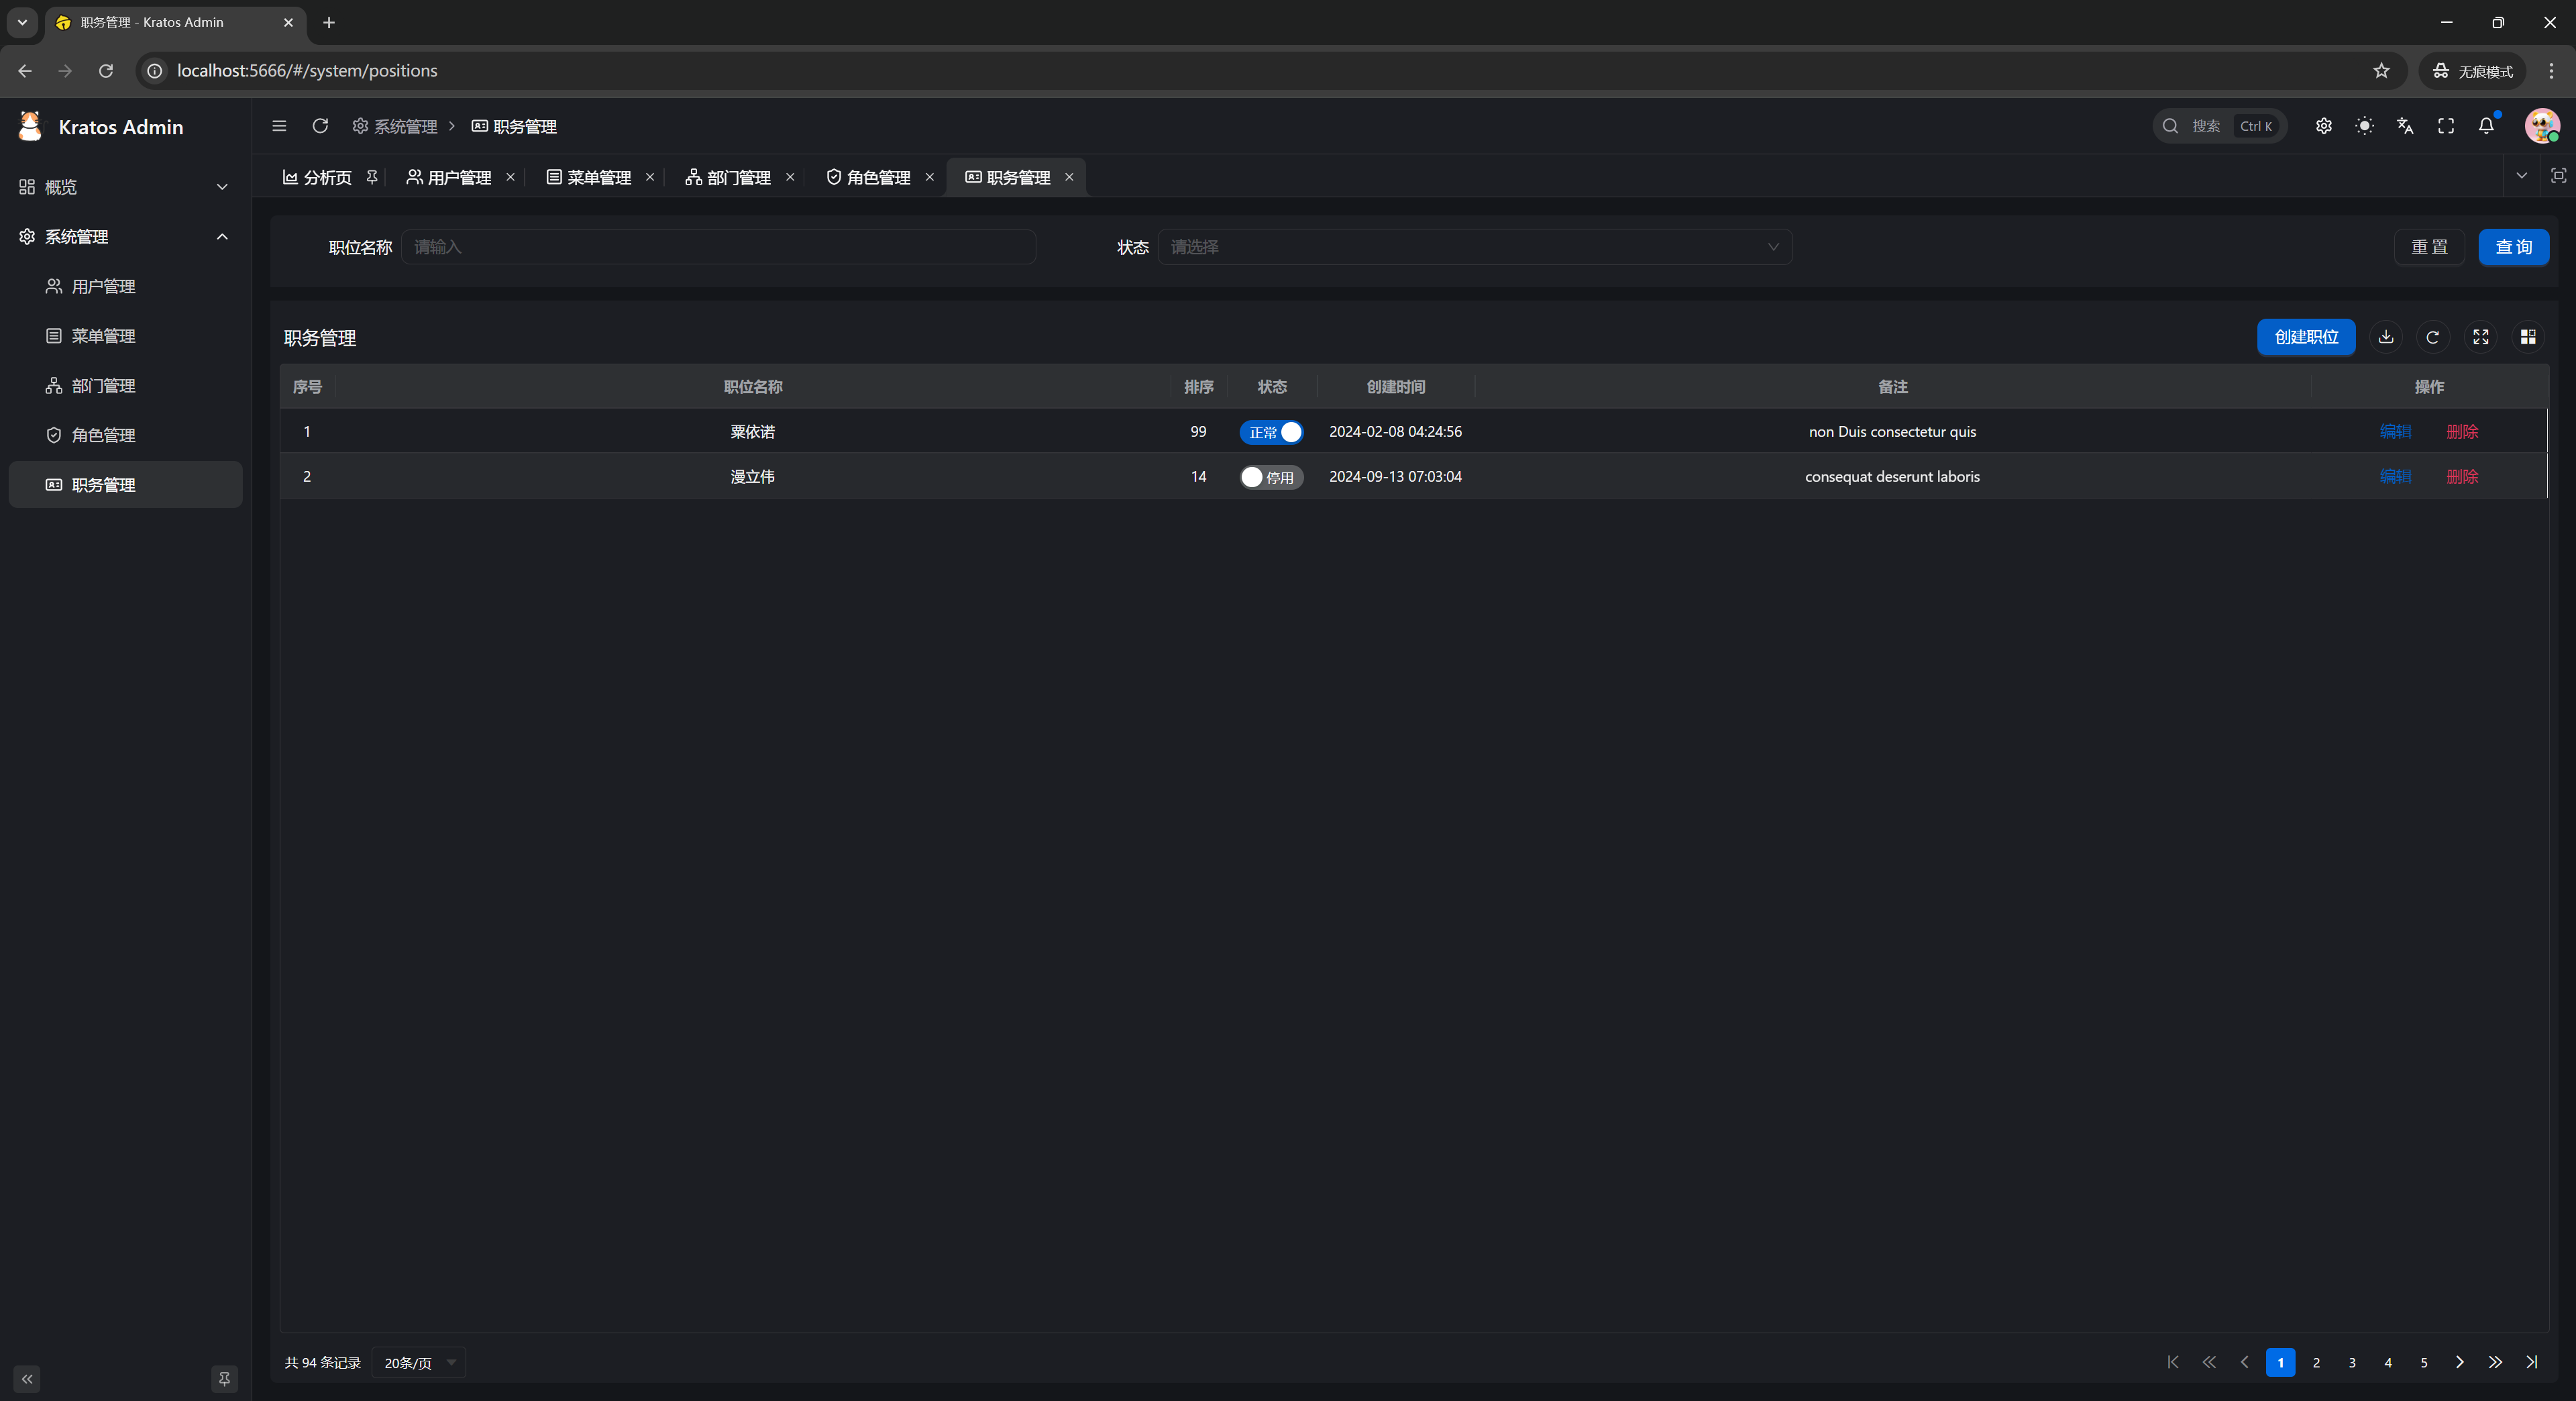The width and height of the screenshot is (2576, 1401).
Task: Click the 职位名称 input field
Action: click(718, 247)
